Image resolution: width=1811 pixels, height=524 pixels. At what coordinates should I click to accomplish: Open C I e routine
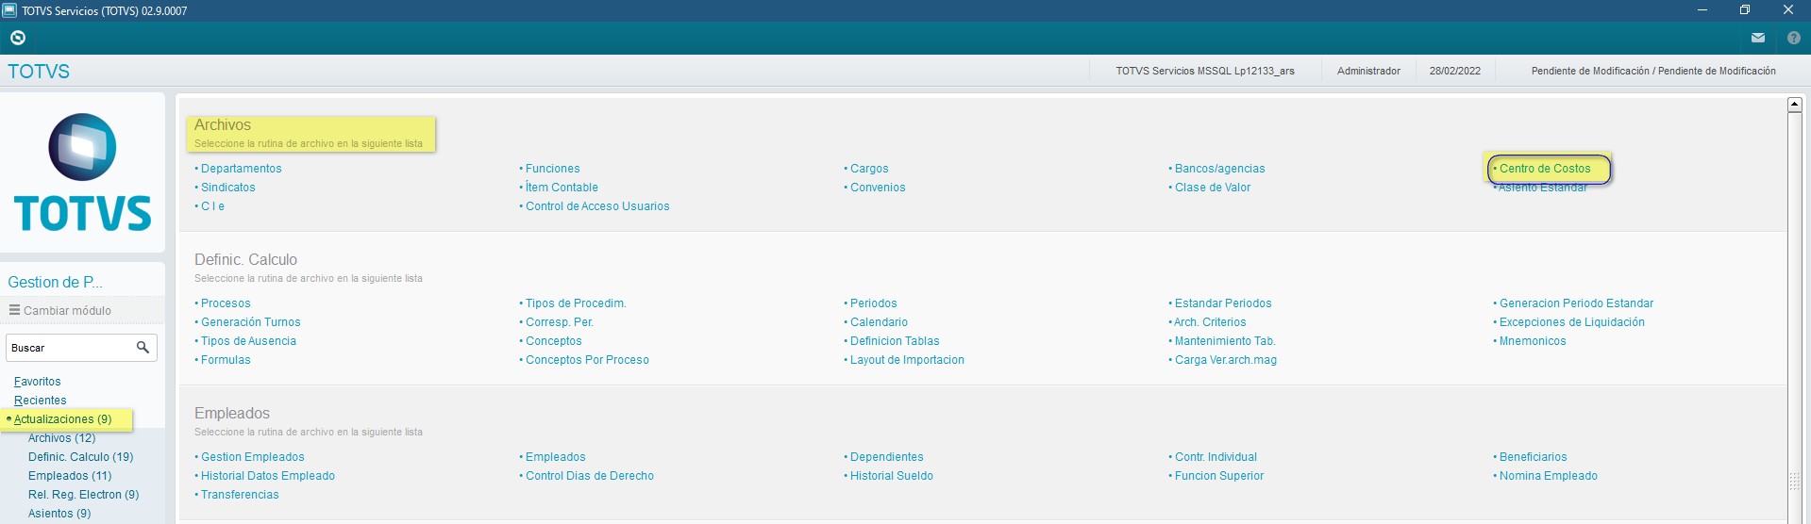pos(212,206)
